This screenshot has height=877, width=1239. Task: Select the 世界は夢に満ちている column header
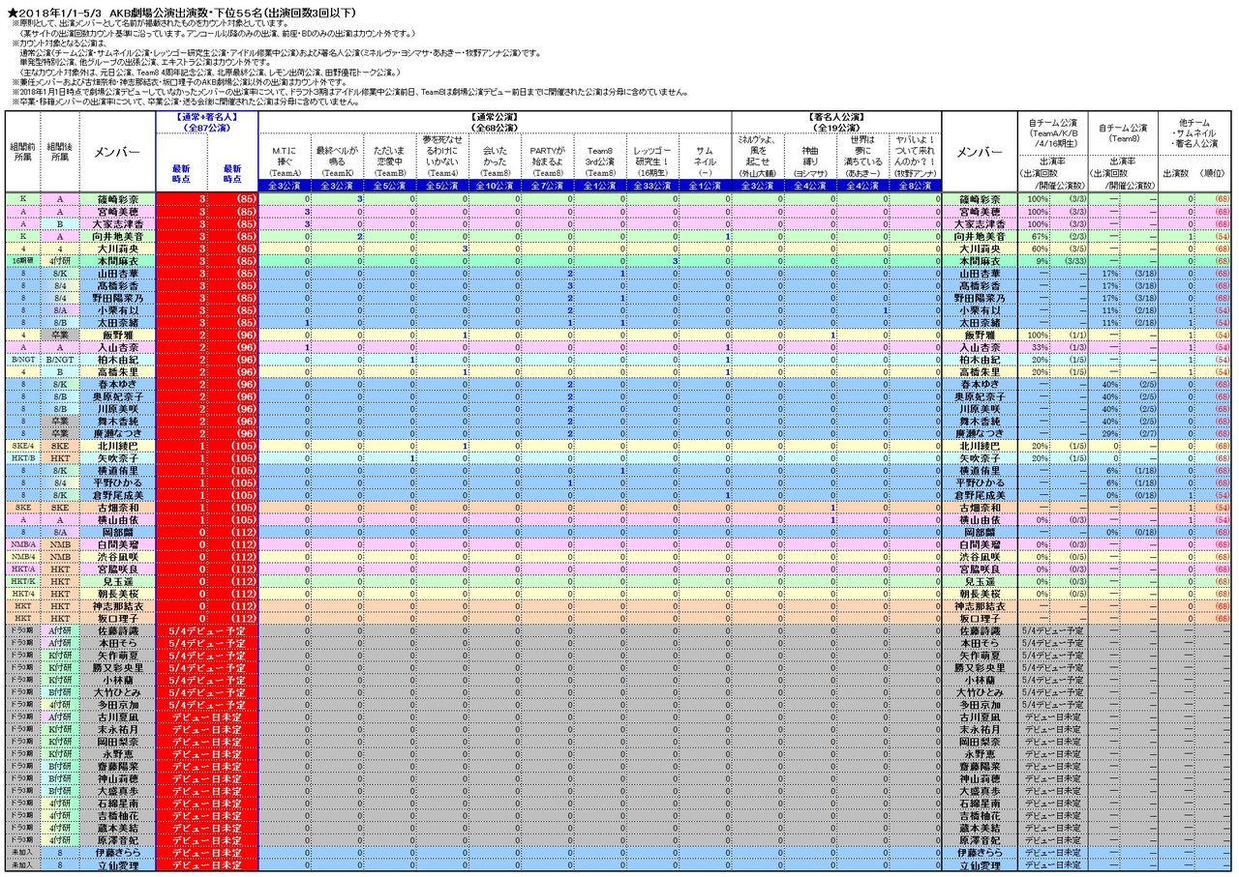click(x=863, y=156)
